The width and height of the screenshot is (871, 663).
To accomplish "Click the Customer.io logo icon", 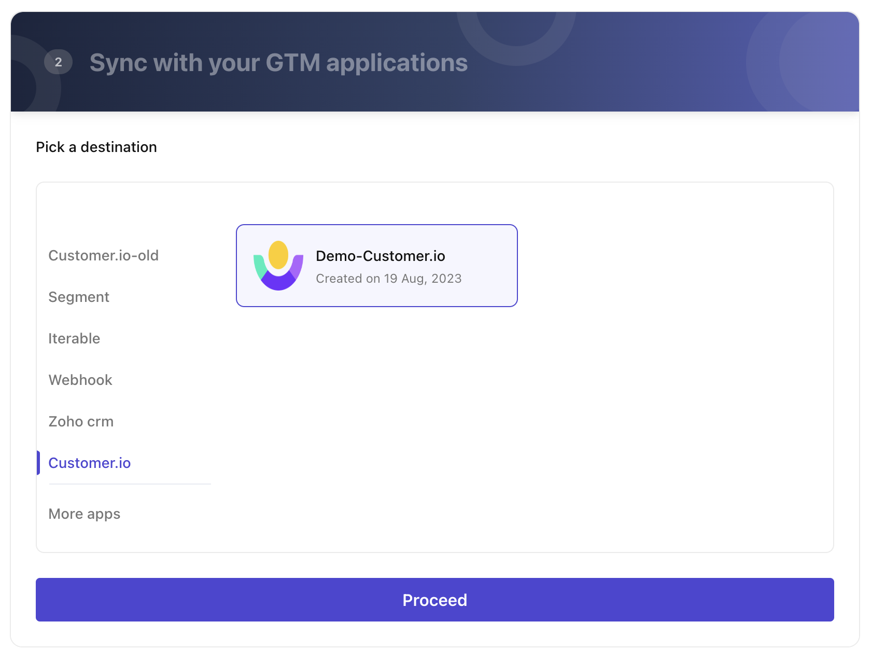I will [278, 266].
